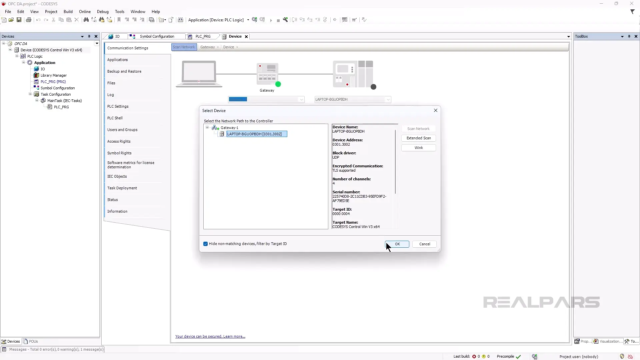Click the Scan Network toolbar button
640x360 pixels.
(x=184, y=47)
